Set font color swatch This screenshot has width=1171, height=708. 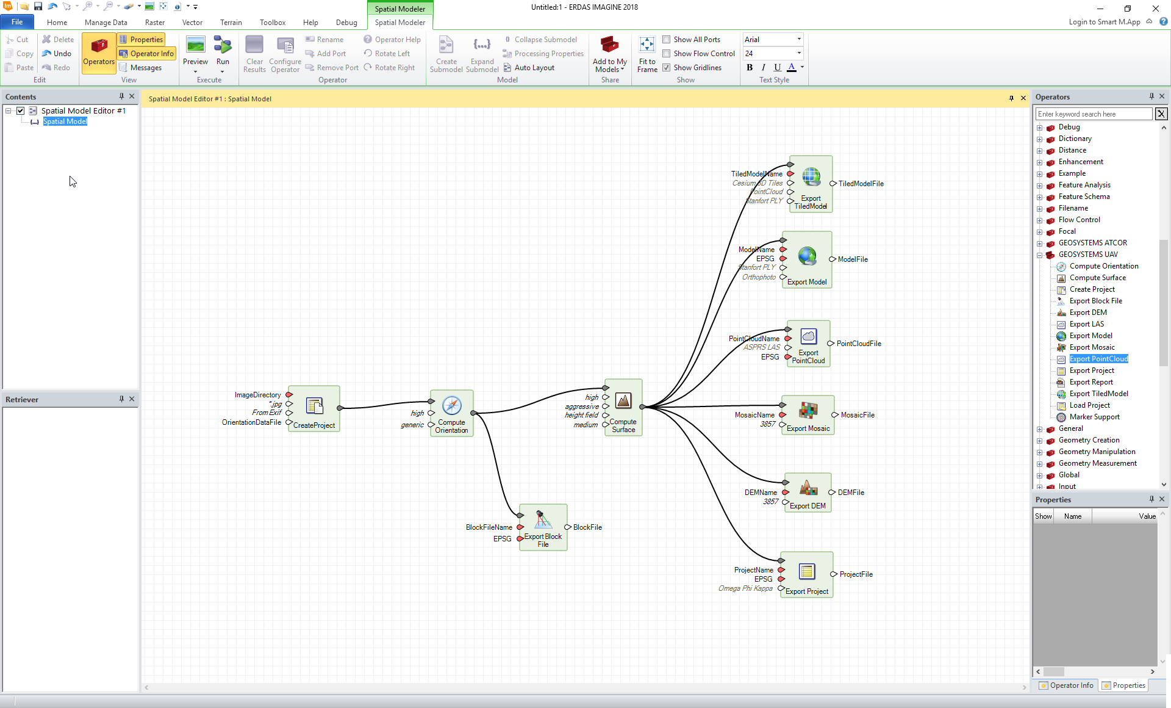point(791,67)
